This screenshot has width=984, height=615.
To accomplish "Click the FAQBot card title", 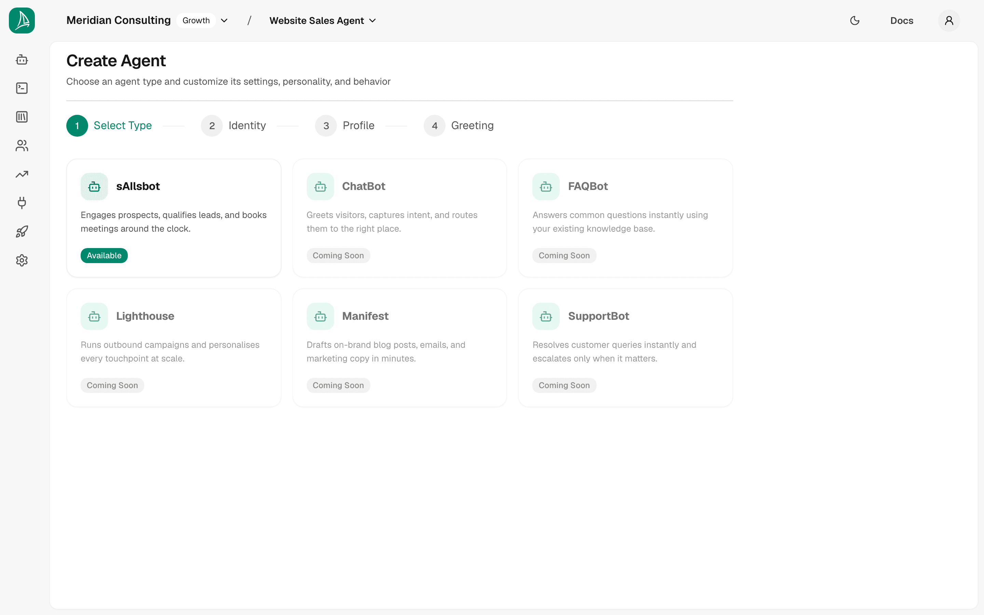I will click(x=588, y=186).
